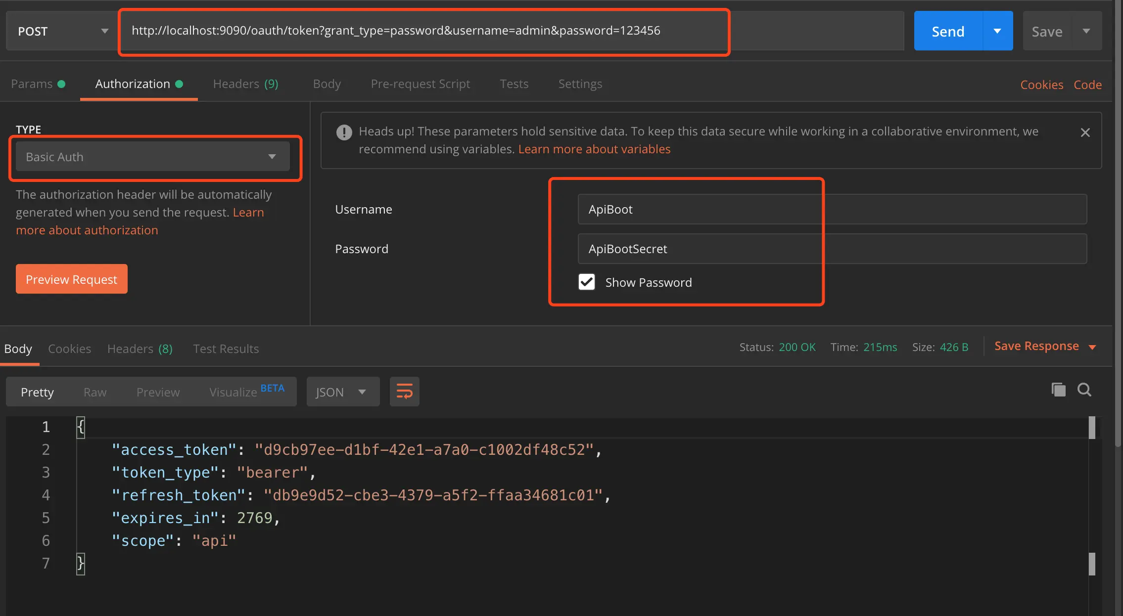This screenshot has width=1123, height=616.
Task: Click the wrap lines icon in response toolbar
Action: pos(404,392)
